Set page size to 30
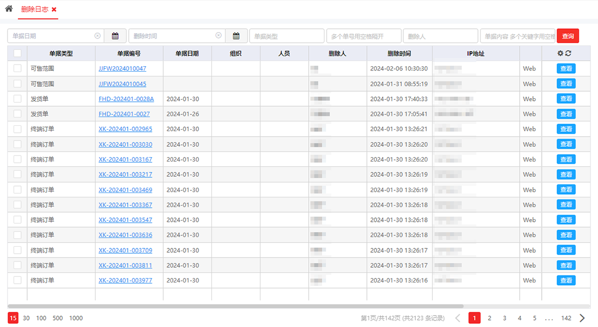This screenshot has height=327, width=598. click(x=26, y=318)
